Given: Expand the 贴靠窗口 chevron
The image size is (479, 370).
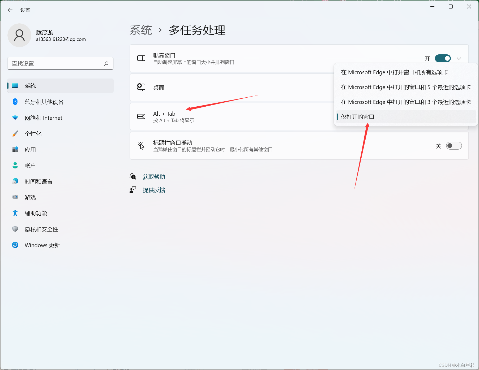Looking at the screenshot, I should (x=459, y=58).
